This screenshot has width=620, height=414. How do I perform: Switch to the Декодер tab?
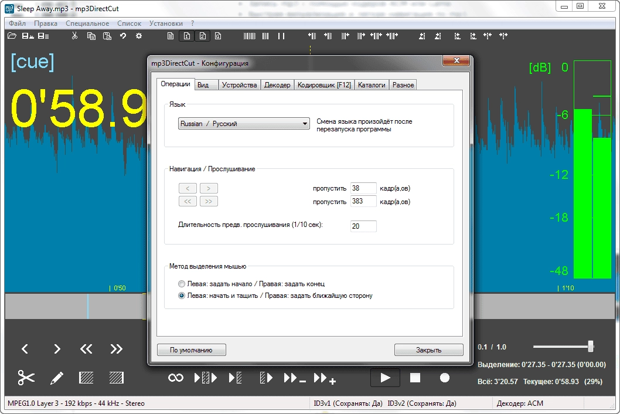pos(277,85)
